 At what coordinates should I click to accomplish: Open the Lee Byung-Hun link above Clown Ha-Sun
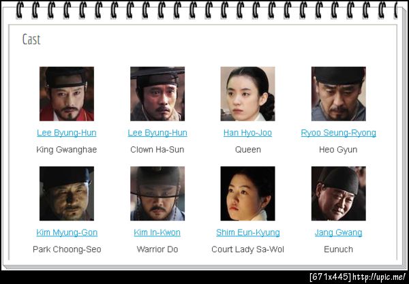click(157, 133)
